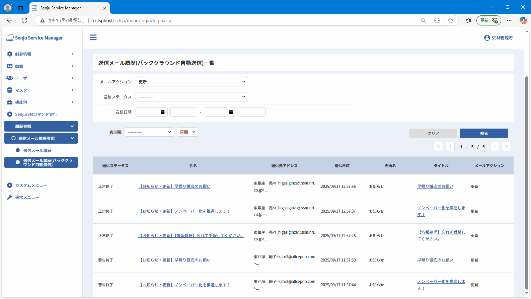Open the 【情報処理】忘れず受験してください subject link

click(x=191, y=236)
